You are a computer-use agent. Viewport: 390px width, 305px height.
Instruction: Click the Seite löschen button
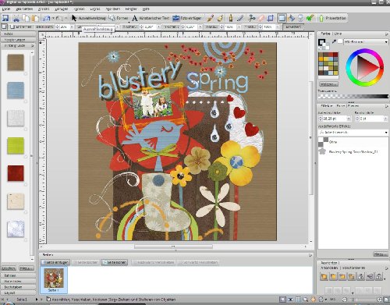115,262
